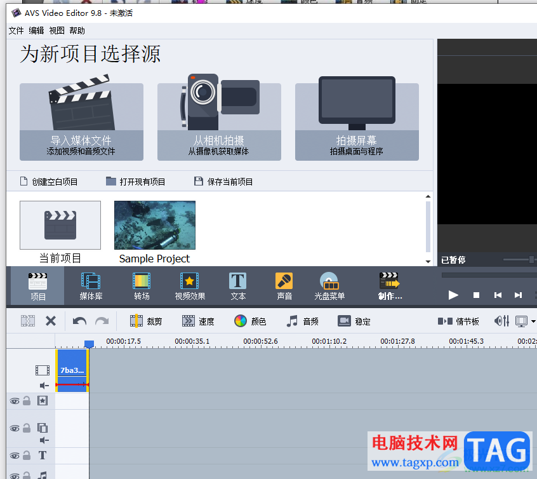Open the audio mixer icon
Viewport: 537px width, 479px height.
tap(501, 321)
